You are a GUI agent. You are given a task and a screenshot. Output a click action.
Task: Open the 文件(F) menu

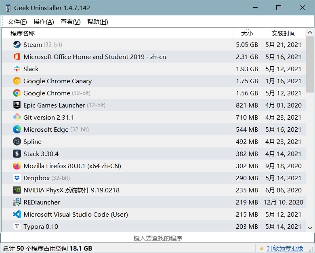(x=17, y=22)
